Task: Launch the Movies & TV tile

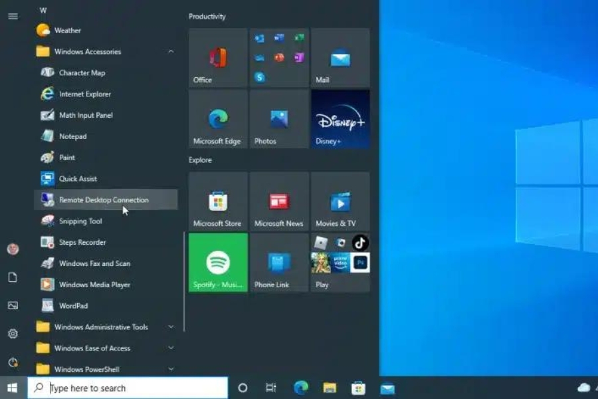Action: coord(340,201)
